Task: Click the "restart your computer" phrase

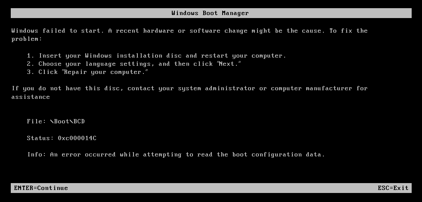Action: (243, 56)
